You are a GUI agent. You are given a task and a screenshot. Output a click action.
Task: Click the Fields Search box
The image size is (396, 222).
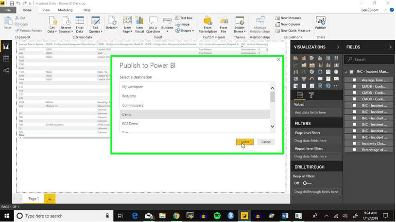pos(369,60)
